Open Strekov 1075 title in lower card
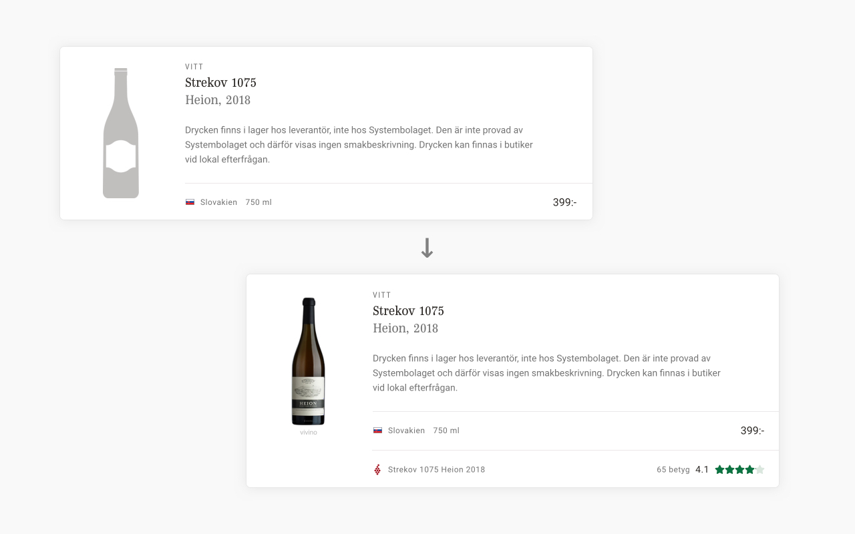 [408, 311]
